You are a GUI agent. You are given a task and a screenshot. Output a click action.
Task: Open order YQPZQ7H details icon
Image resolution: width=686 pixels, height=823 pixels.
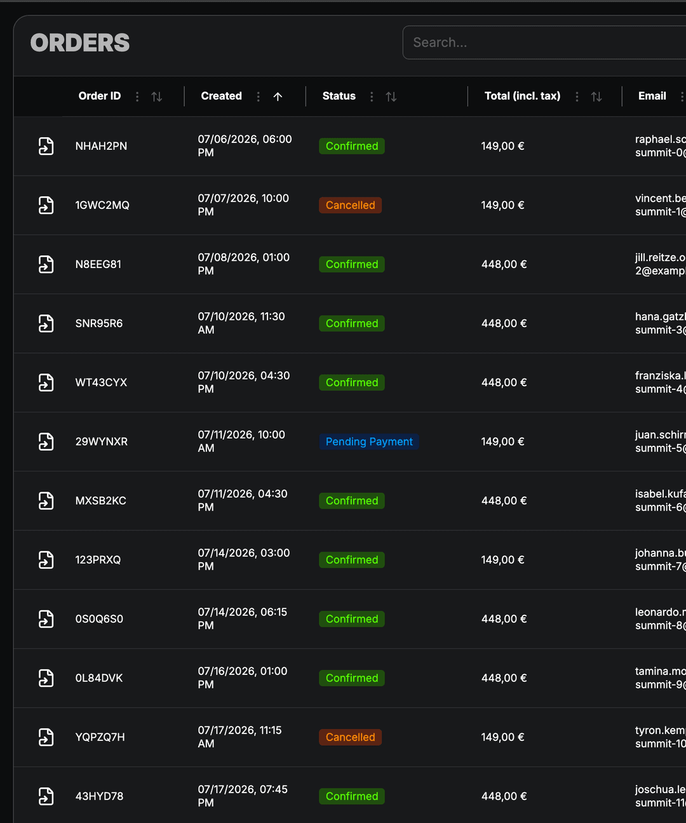tap(46, 737)
